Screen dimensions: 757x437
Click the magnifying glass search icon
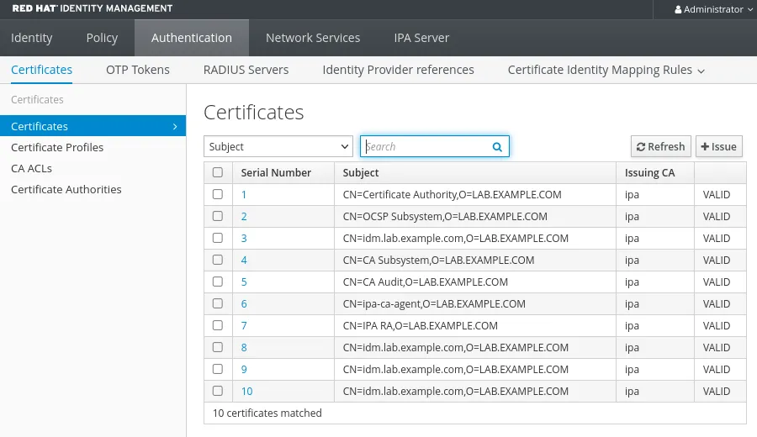[x=497, y=147]
